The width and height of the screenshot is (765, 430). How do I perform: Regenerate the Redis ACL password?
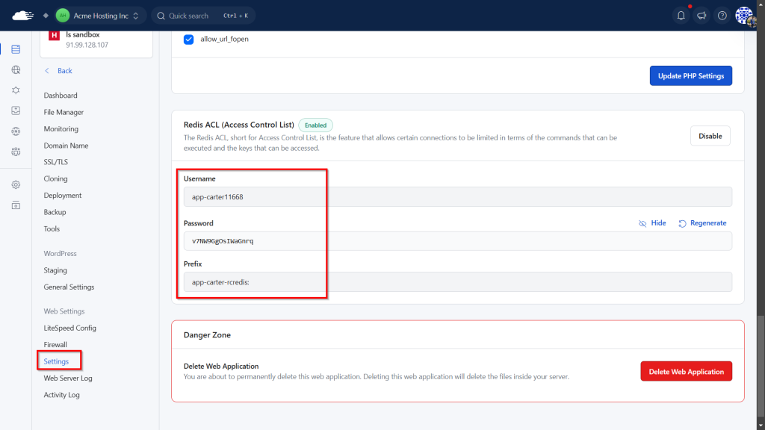[x=702, y=223]
